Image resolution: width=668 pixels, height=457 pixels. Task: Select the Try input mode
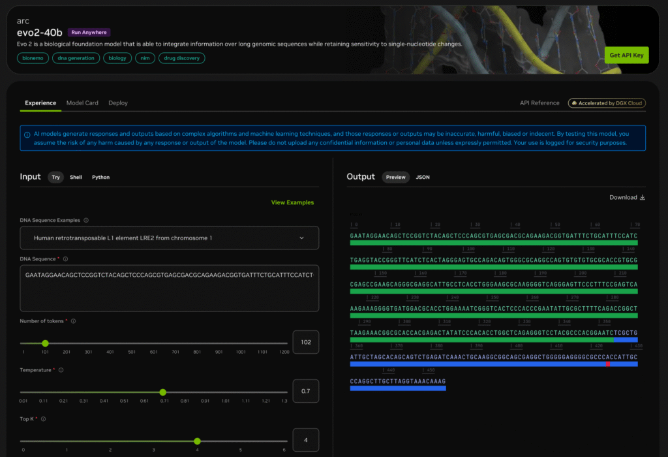(x=55, y=177)
